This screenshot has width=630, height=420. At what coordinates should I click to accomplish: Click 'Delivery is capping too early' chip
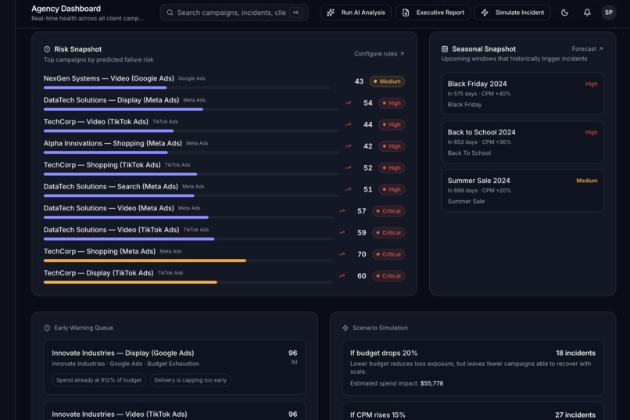tap(191, 380)
